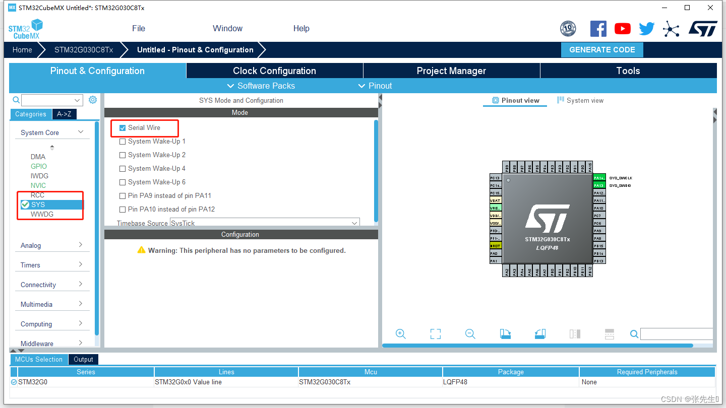Click the GENERATE CODE button
726x408 pixels.
coord(602,49)
